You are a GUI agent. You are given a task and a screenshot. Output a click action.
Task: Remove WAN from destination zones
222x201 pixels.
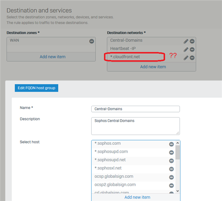92,41
